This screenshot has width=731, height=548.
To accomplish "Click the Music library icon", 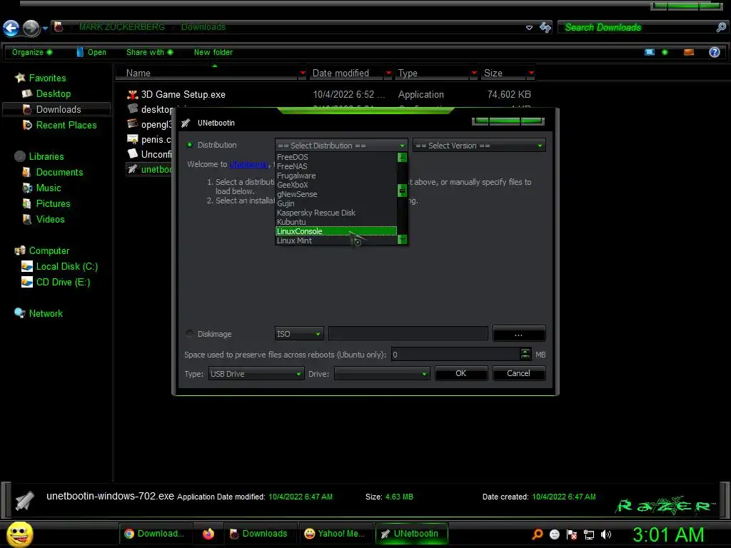I will (27, 188).
